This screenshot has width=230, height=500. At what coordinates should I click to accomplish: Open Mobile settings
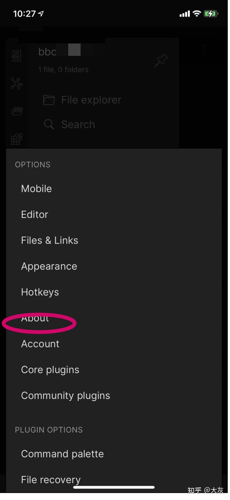[x=37, y=189]
